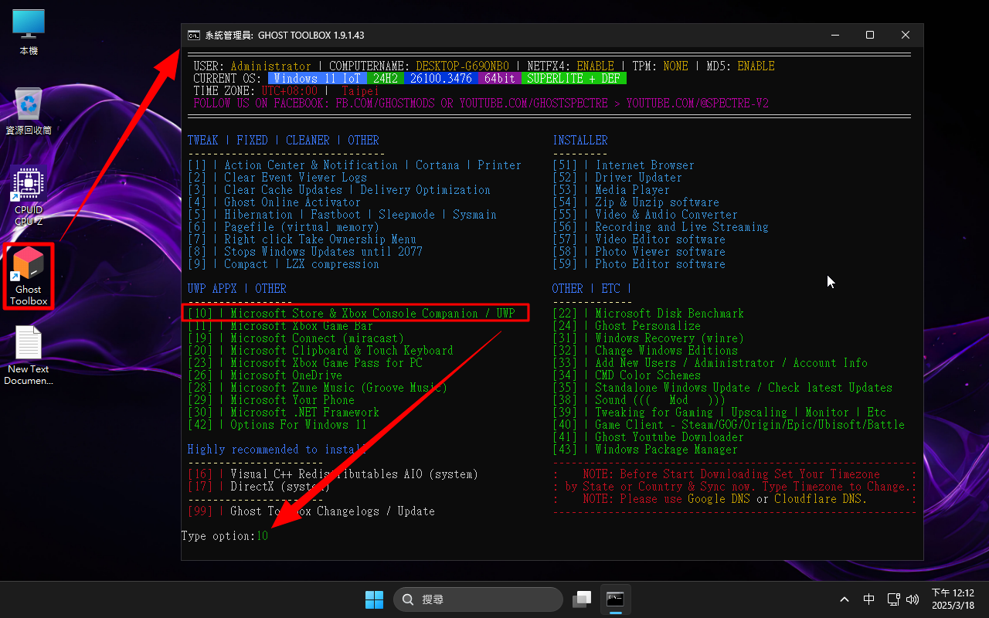Screen dimensions: 989x618
Task: Click option [2] Clear Event Viewer Logs
Action: pos(277,178)
